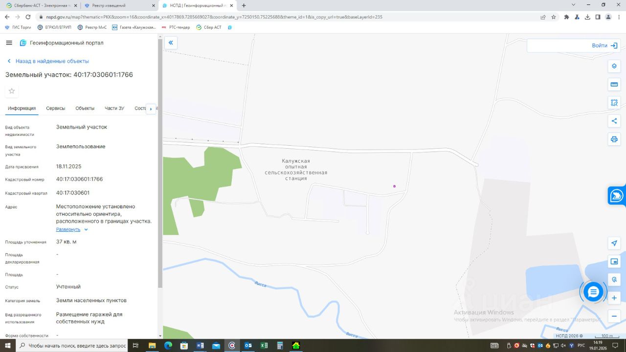This screenshot has height=352, width=626.
Task: Open the ГИС Торги bookmark
Action: coord(18,27)
